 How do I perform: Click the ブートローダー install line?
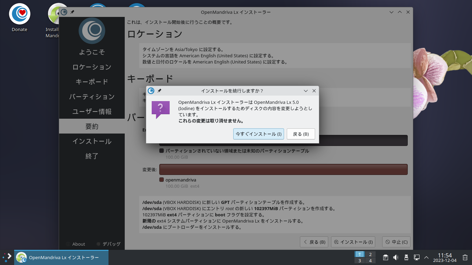(192, 227)
